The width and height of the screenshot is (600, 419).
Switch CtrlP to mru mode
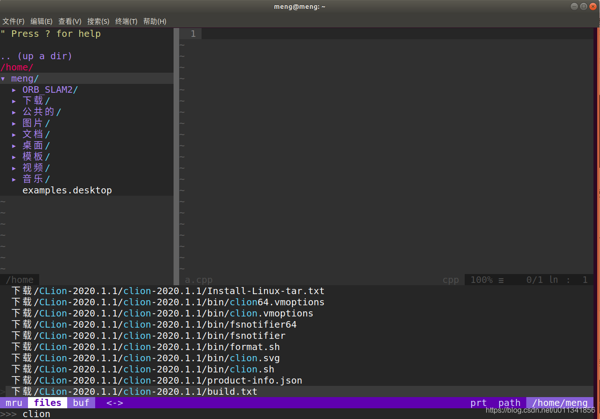pos(14,403)
